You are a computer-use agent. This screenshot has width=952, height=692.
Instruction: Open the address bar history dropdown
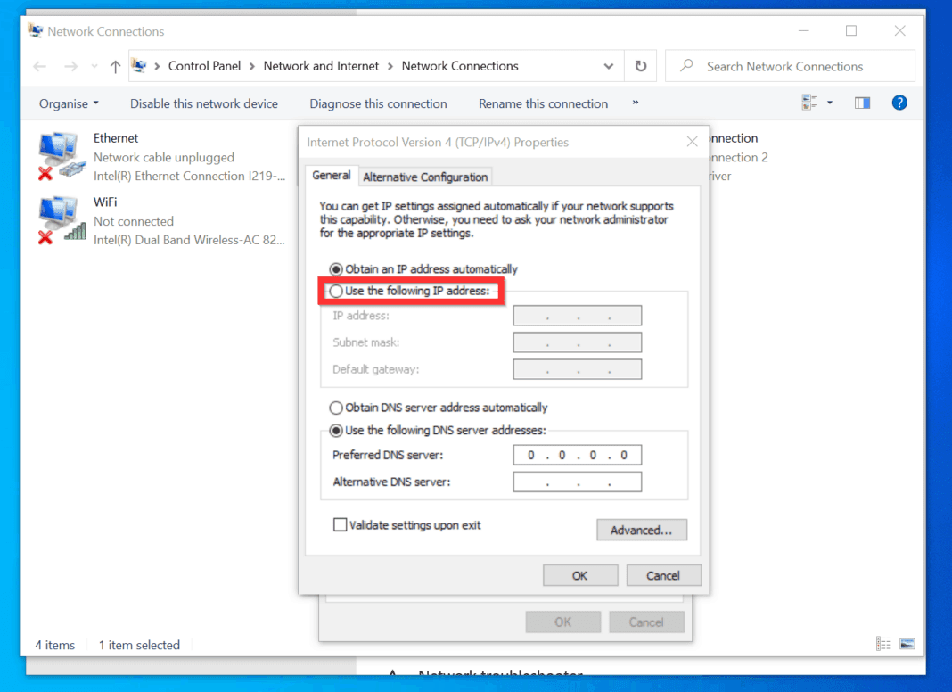(608, 66)
